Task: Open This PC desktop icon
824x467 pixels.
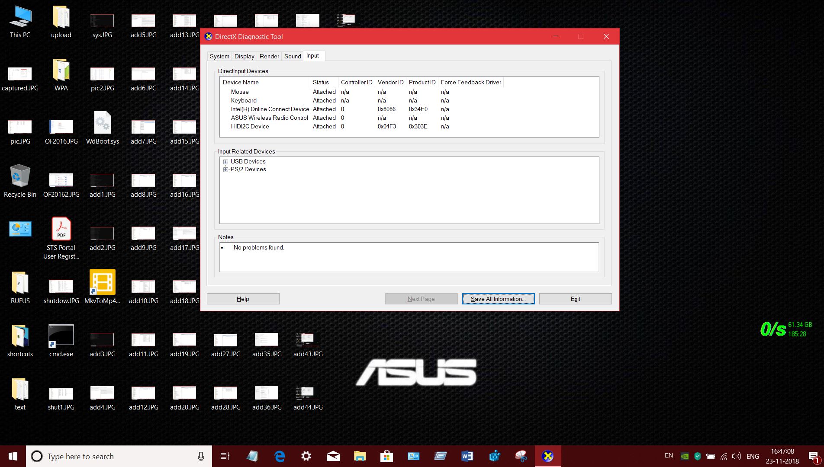Action: [x=20, y=22]
